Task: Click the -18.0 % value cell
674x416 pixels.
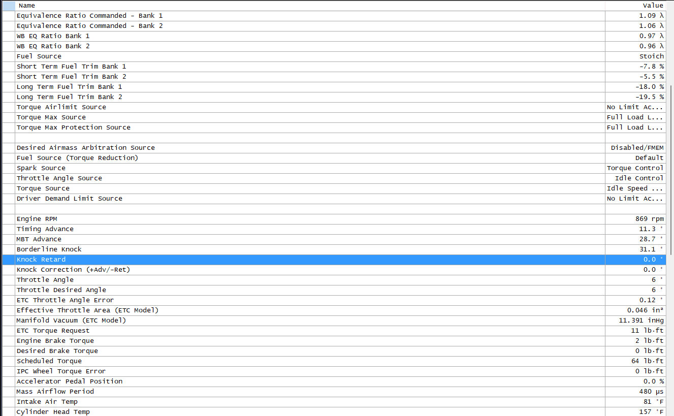Action: click(635, 87)
